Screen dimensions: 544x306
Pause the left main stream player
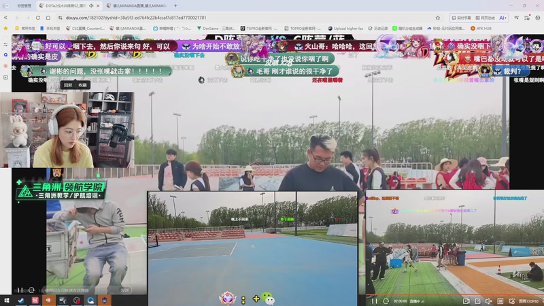coord(20,290)
